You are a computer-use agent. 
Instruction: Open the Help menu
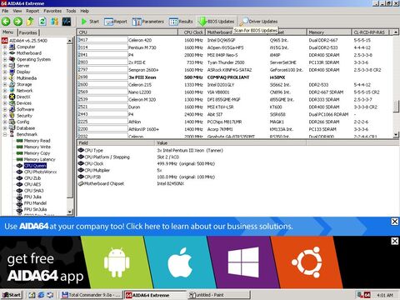(85, 11)
